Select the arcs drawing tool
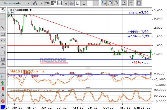The width and height of the screenshot is (167, 110). pyautogui.click(x=3, y=65)
